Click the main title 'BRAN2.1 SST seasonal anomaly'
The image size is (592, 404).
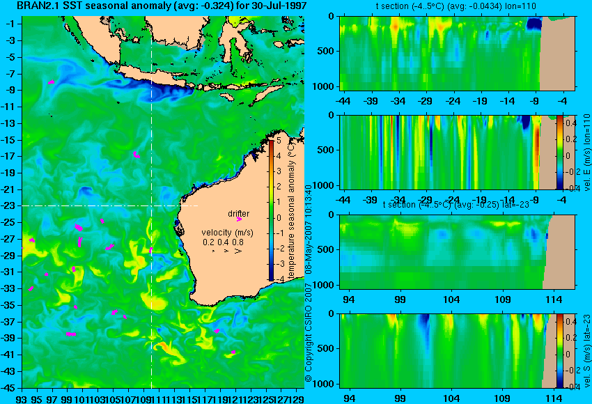(x=162, y=6)
